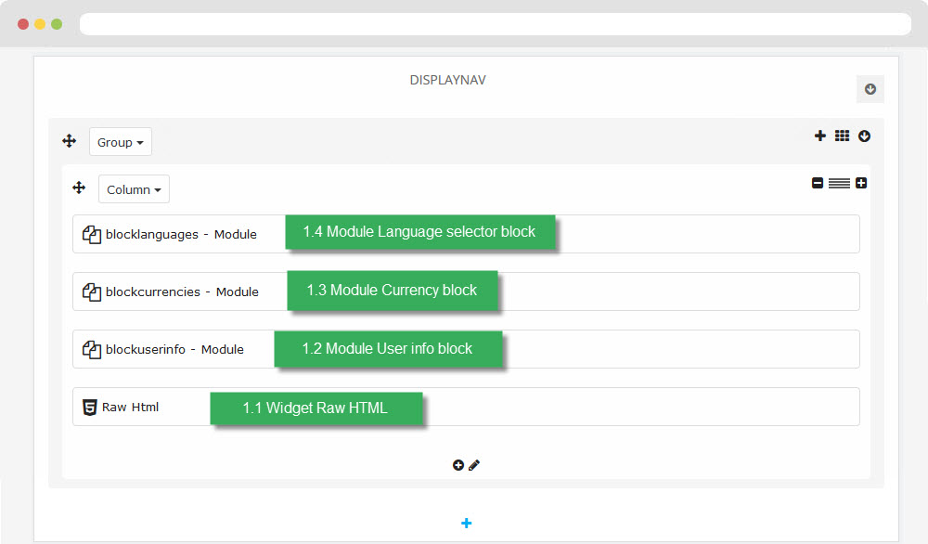The height and width of the screenshot is (544, 928).
Task: Add a new group with the blue plus
Action: click(467, 524)
